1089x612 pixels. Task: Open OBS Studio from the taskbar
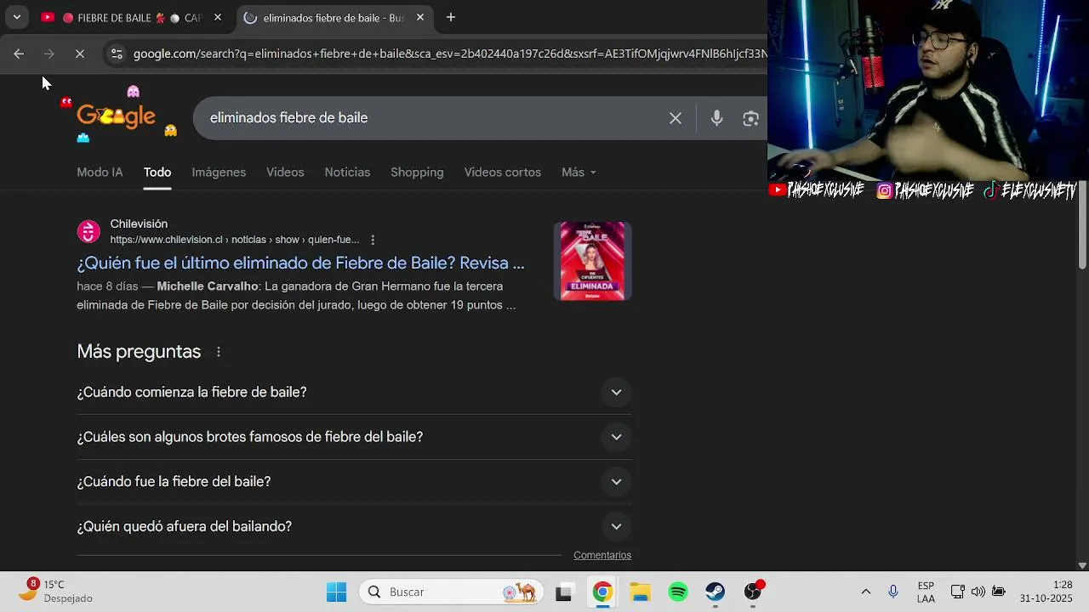click(754, 592)
